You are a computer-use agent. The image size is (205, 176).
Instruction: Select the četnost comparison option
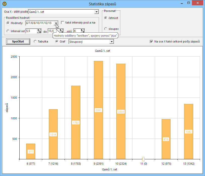tap(106, 18)
